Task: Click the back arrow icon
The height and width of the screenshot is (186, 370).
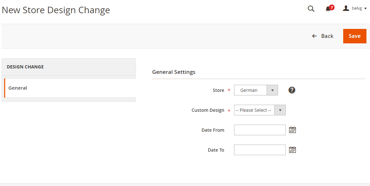Action: (314, 36)
